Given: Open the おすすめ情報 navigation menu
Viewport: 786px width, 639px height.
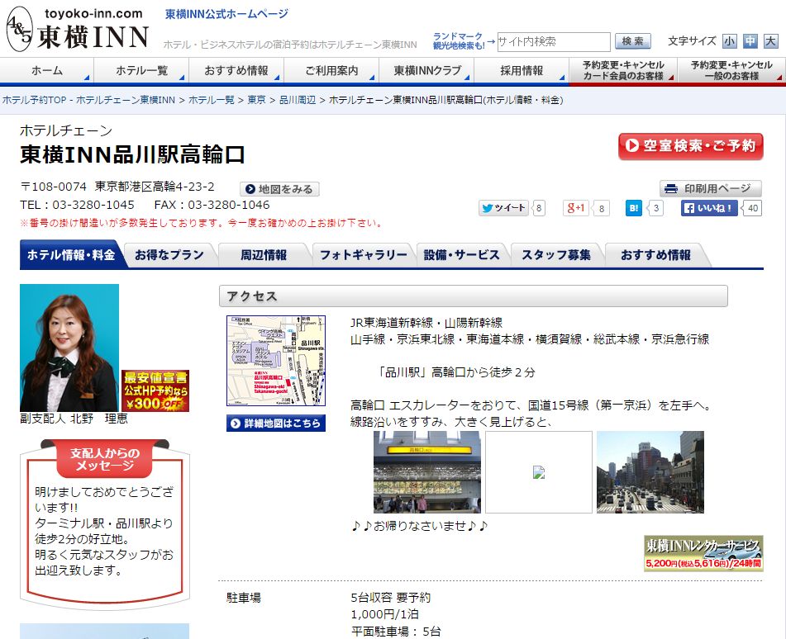Looking at the screenshot, I should (236, 71).
